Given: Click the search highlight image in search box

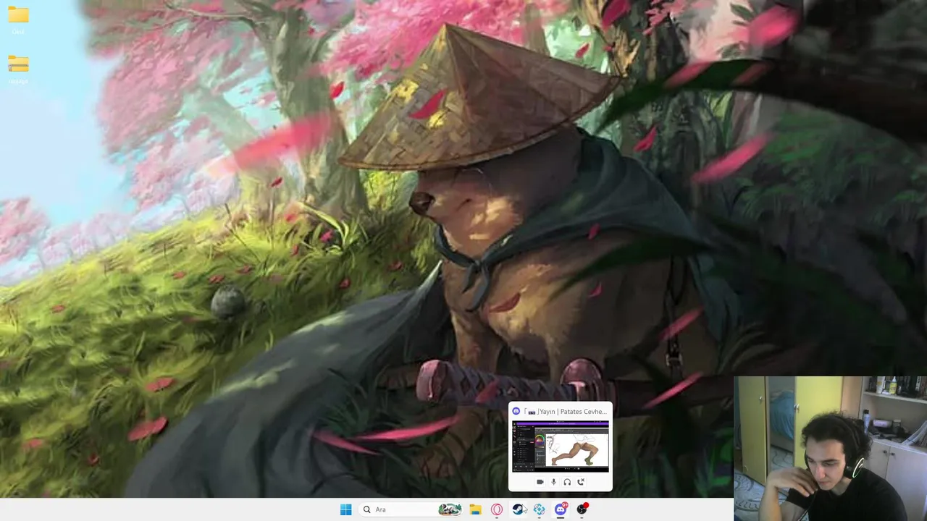Looking at the screenshot, I should tap(450, 509).
